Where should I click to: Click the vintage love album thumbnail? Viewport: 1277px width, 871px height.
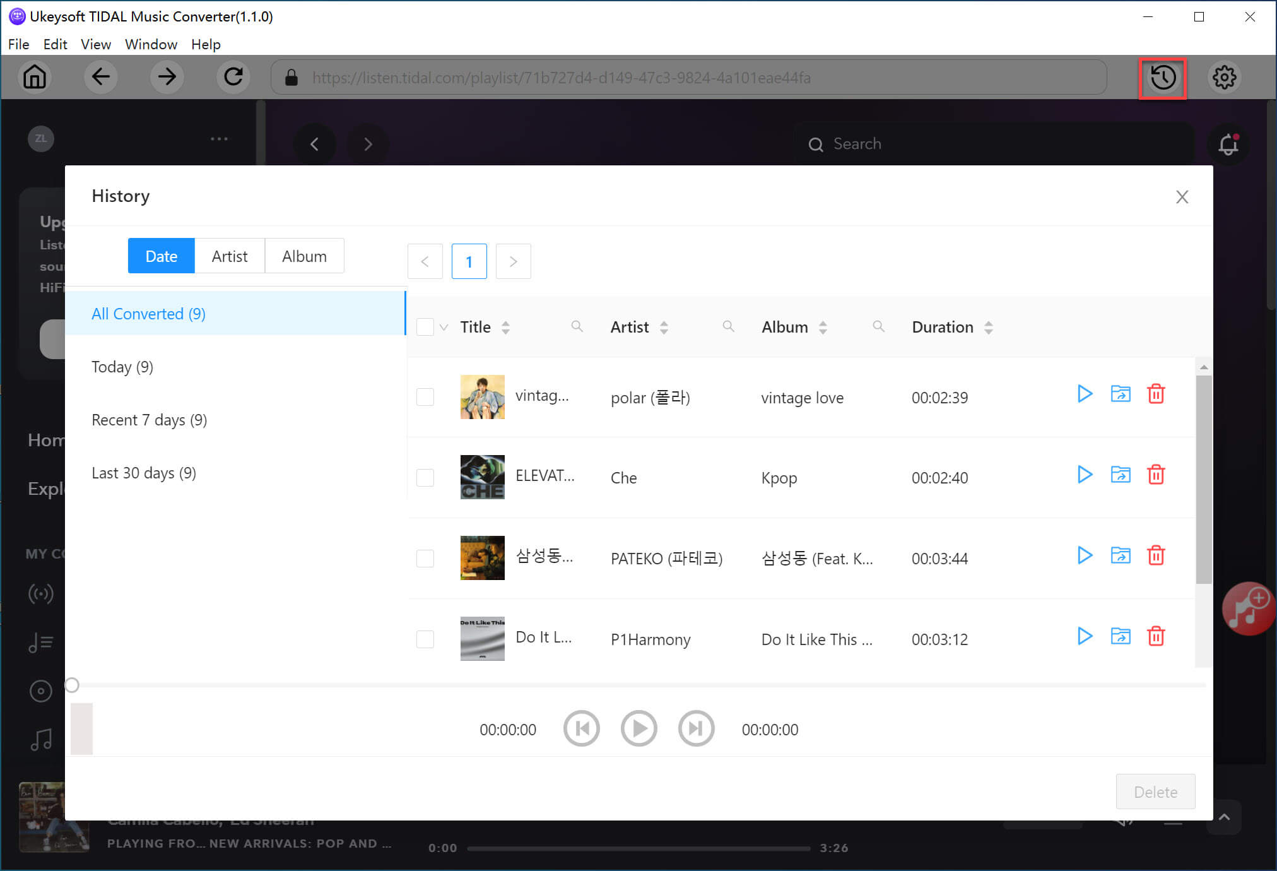(482, 397)
